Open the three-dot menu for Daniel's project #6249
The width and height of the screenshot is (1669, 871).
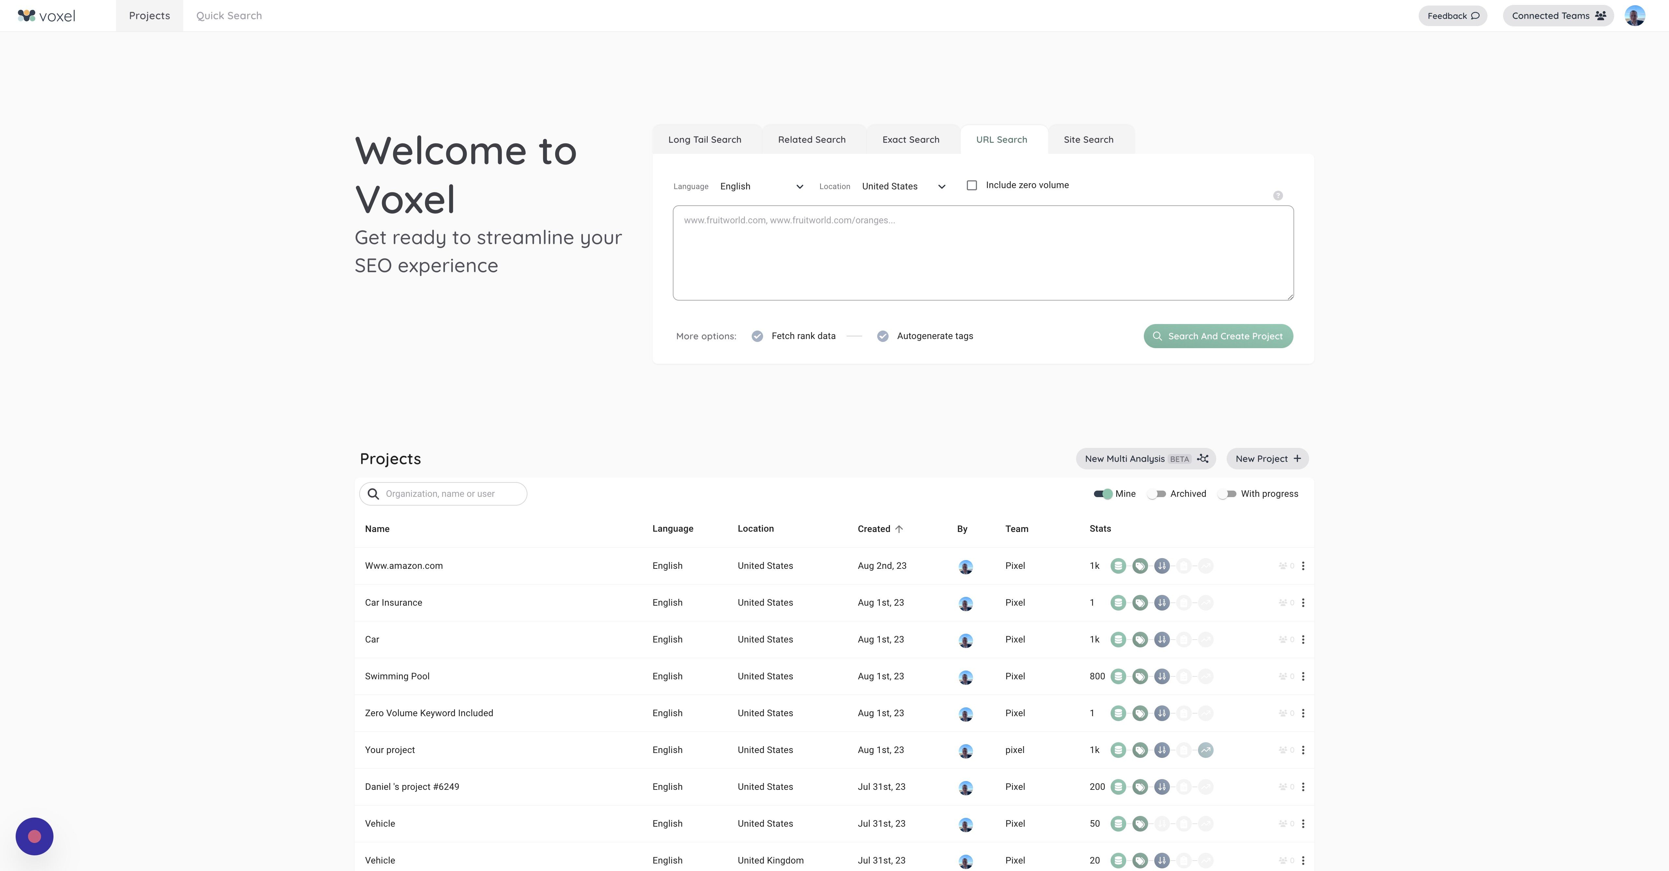pos(1303,787)
